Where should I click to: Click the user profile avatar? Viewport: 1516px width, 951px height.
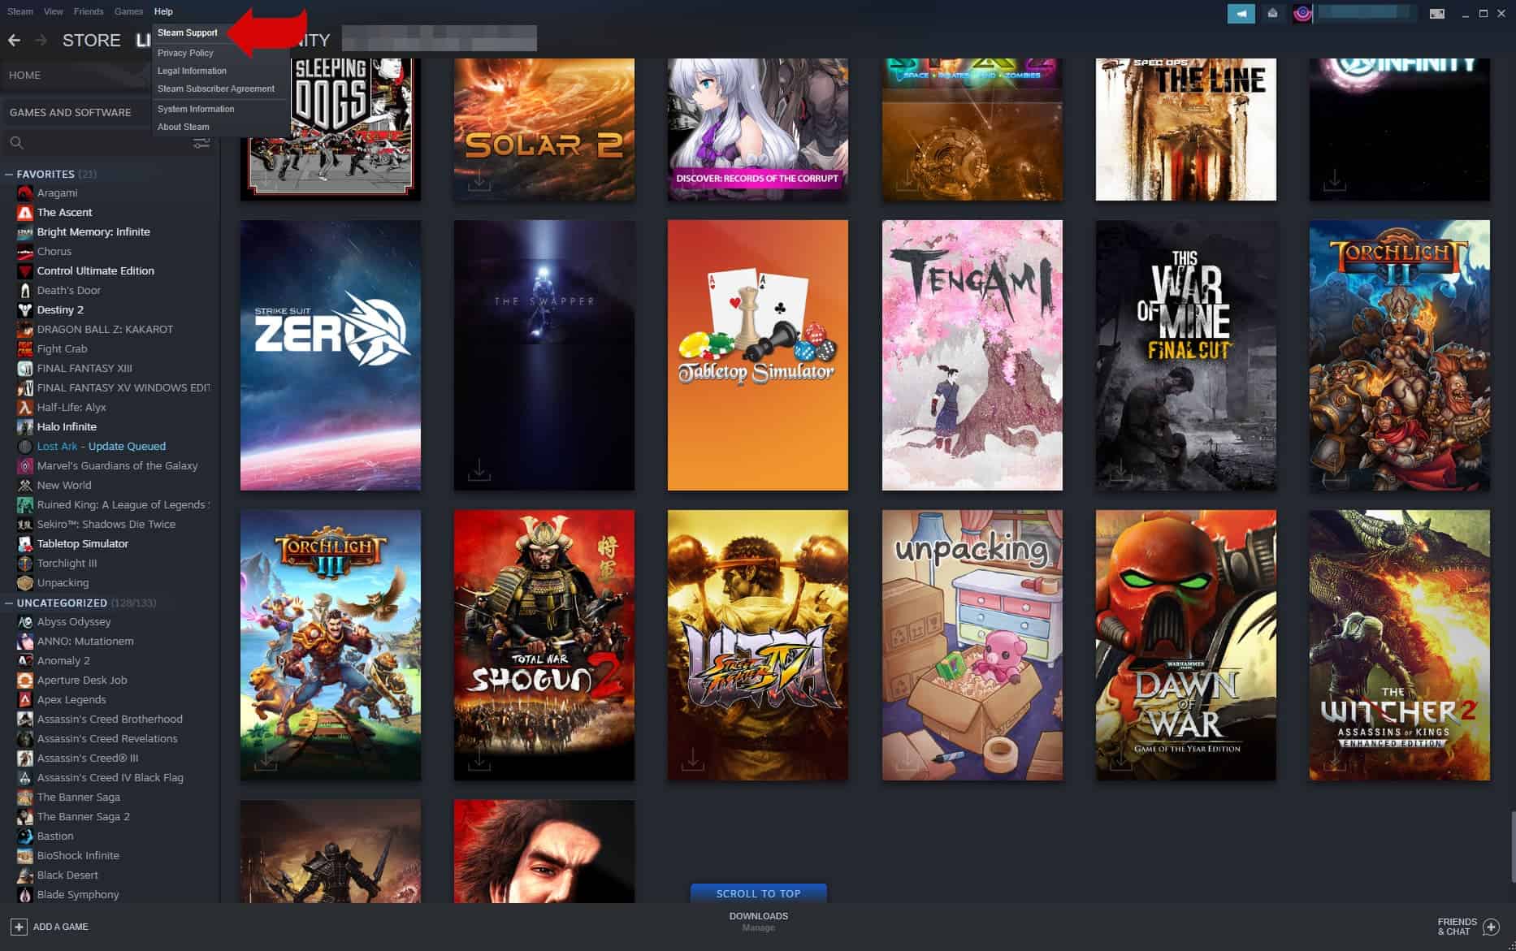tap(1302, 13)
